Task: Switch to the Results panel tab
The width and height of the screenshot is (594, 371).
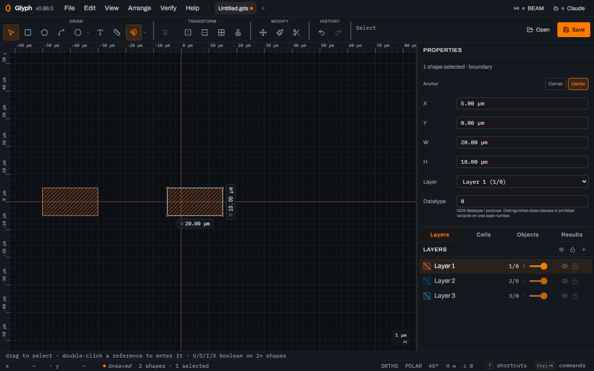Action: [x=572, y=235]
